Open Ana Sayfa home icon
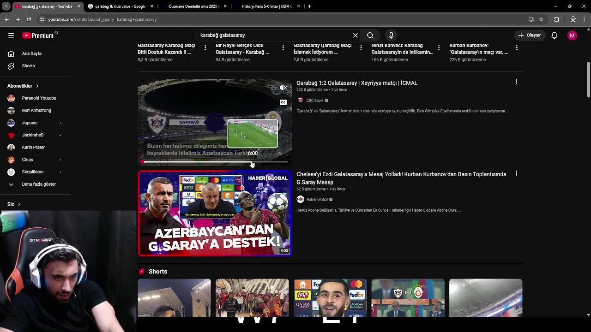 pyautogui.click(x=11, y=53)
